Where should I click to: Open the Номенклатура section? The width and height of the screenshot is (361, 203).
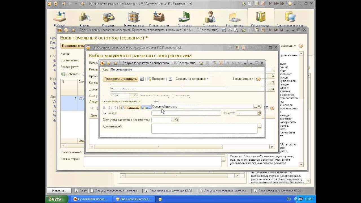[134, 19]
